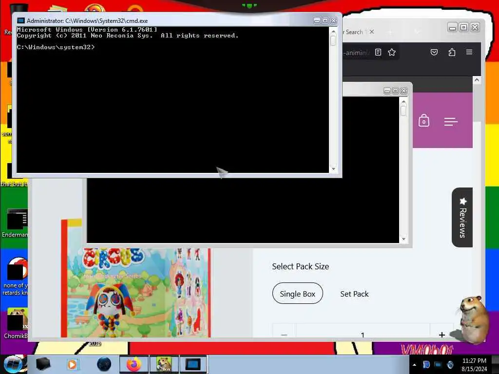499x374 pixels.
Task: Open Save to Pocket icon in Firefox
Action: coord(434,52)
